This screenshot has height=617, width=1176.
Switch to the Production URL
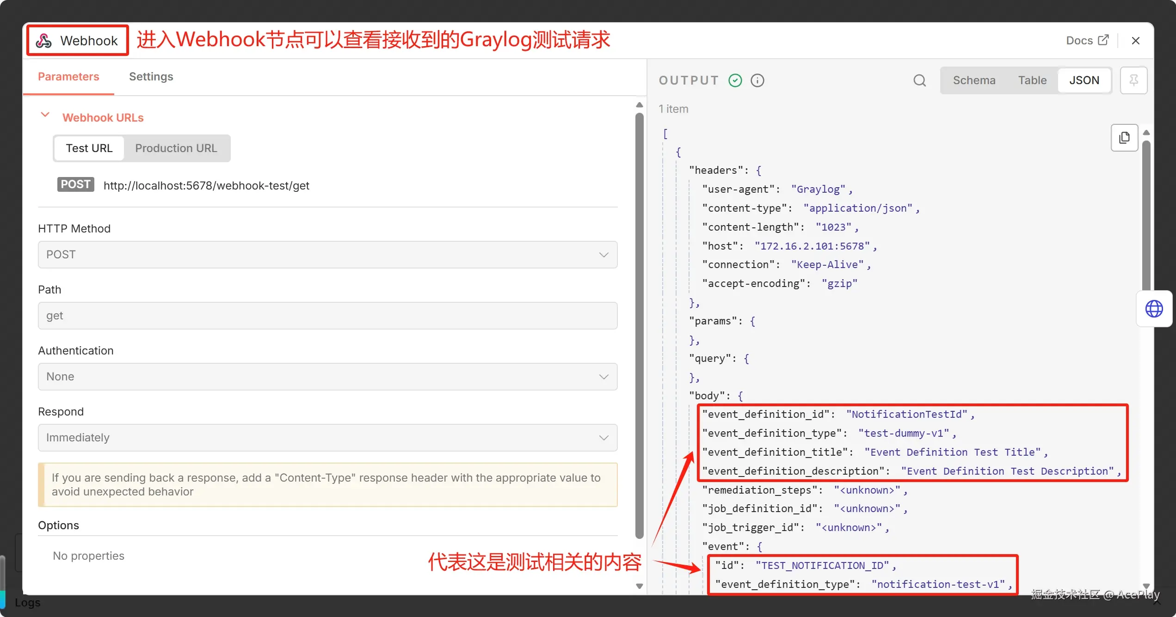[176, 148]
